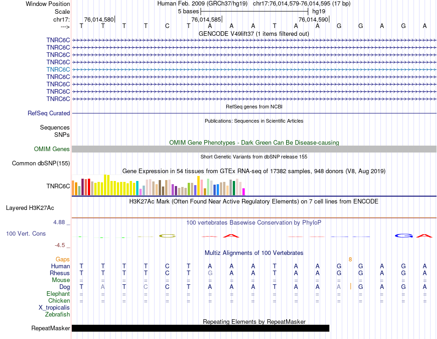
Task: Click the black RepeatMasker element bar
Action: (201, 328)
